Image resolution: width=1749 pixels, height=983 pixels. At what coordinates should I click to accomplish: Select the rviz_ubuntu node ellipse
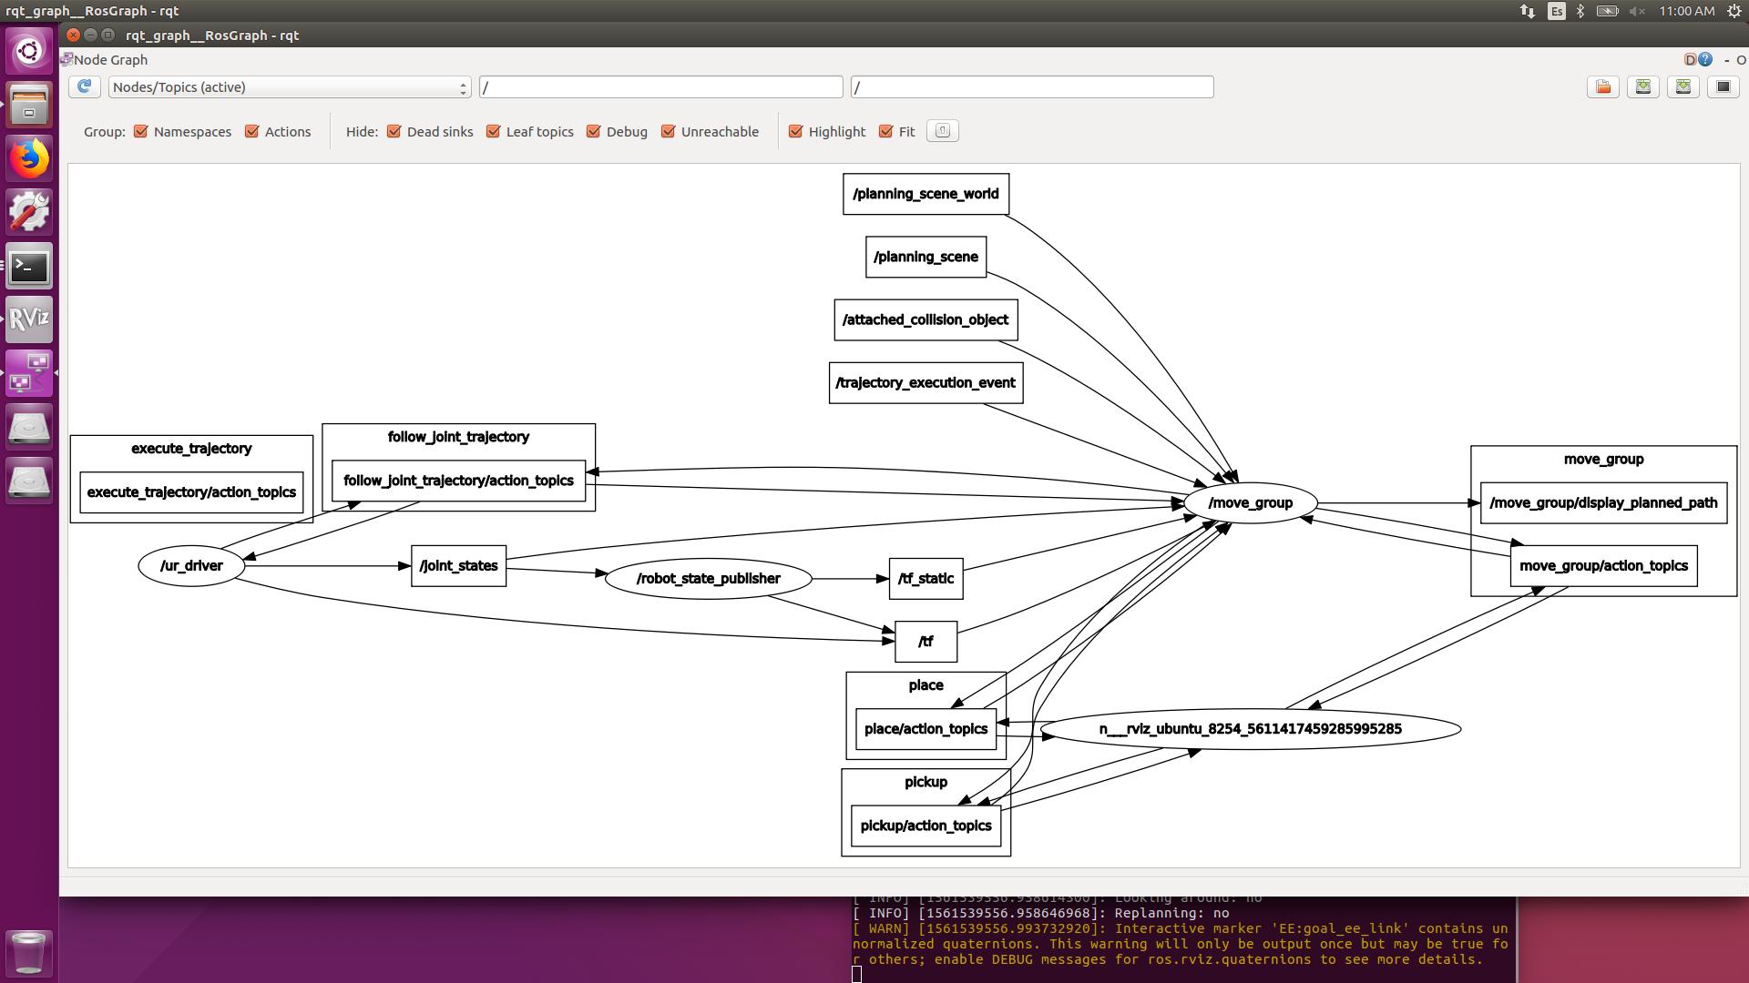click(x=1250, y=728)
